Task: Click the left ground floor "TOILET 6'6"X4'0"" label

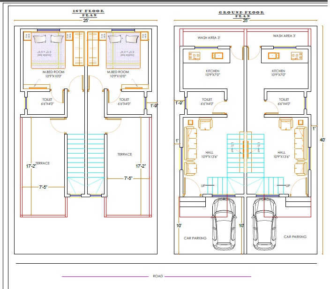Action: [x=207, y=101]
